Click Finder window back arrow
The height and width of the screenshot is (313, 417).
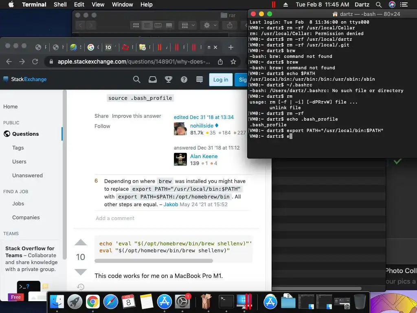point(81,25)
